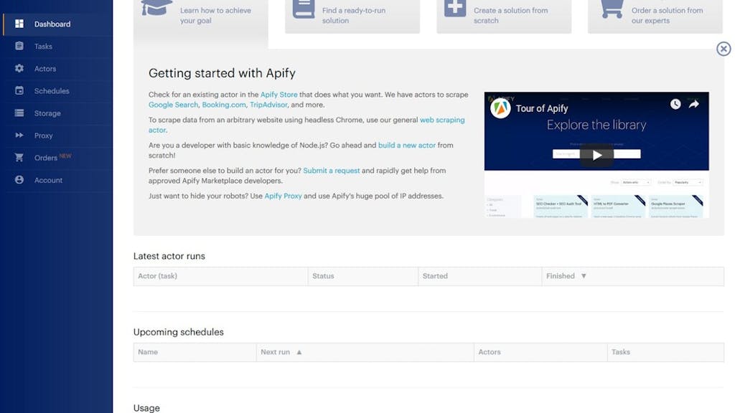Open the web scraping actor link
This screenshot has height=413, width=735.
(x=442, y=120)
